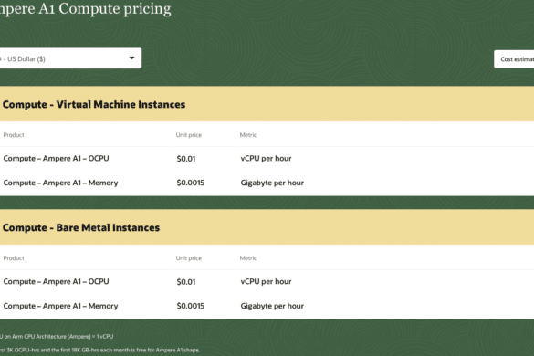
Task: Click Virtual Machine Ampere A1 OCPU product row
Action: (267, 159)
